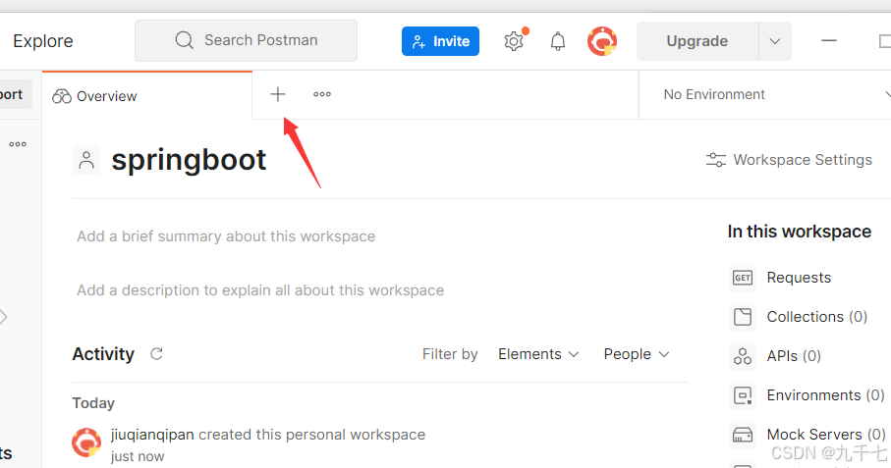Click Workspace Settings sliders icon
Viewport: 891px width, 468px height.
(716, 160)
